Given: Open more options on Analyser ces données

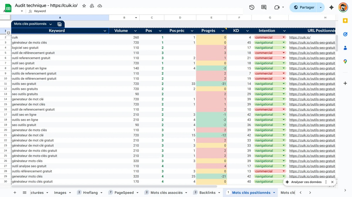Looking at the screenshot, I should 326,182.
